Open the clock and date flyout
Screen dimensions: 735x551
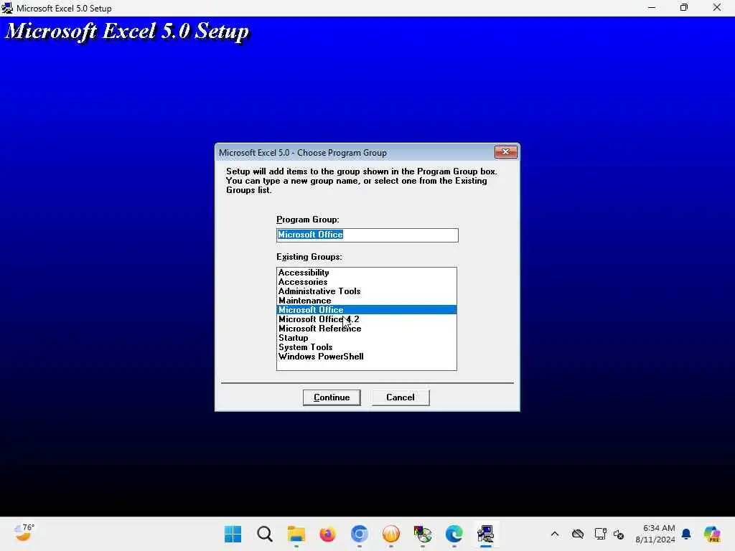click(x=655, y=534)
